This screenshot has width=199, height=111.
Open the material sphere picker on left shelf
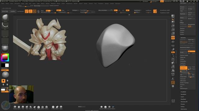pyautogui.click(x=5, y=49)
